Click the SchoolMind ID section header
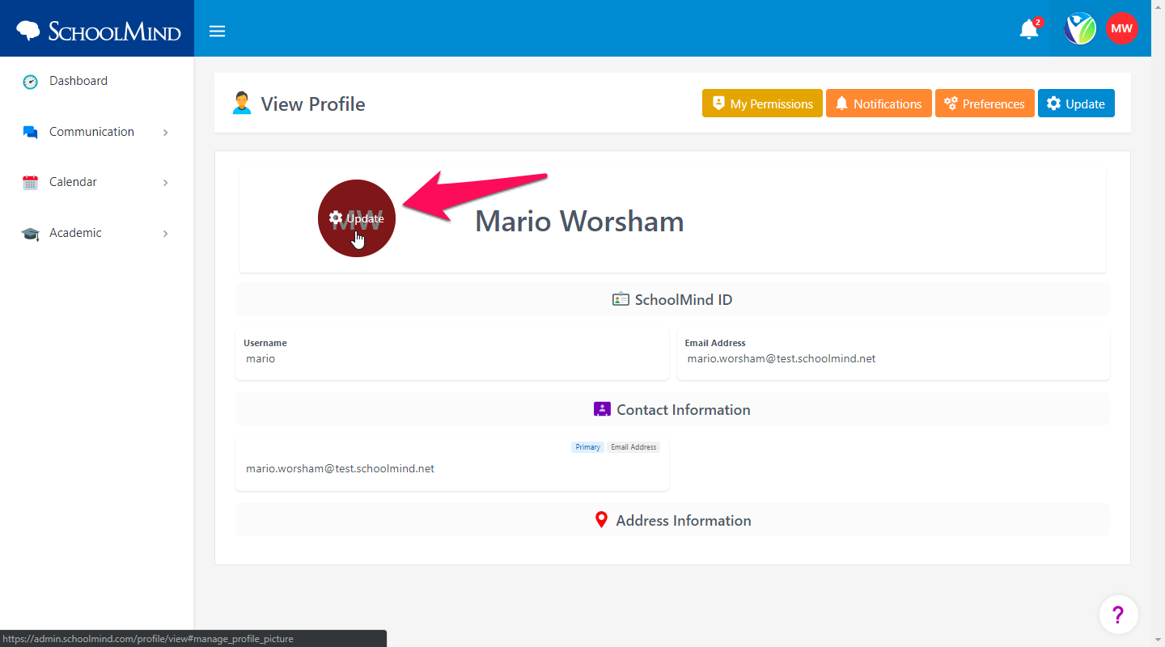This screenshot has width=1165, height=647. click(x=672, y=299)
